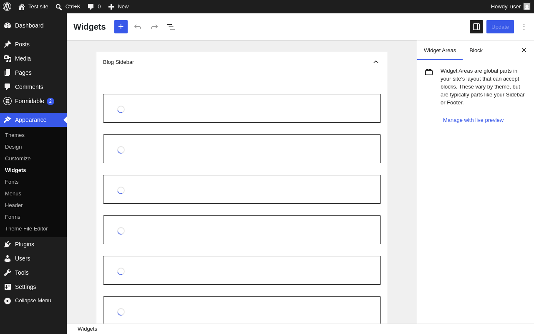Viewport: 534px width, 334px height.
Task: Switch to Block tab
Action: coord(476,50)
